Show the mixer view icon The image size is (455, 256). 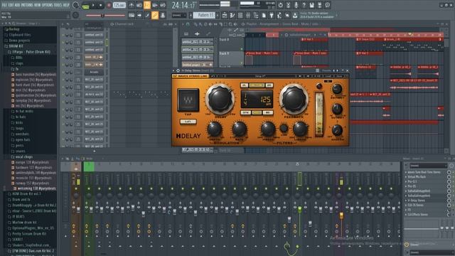coord(248,15)
